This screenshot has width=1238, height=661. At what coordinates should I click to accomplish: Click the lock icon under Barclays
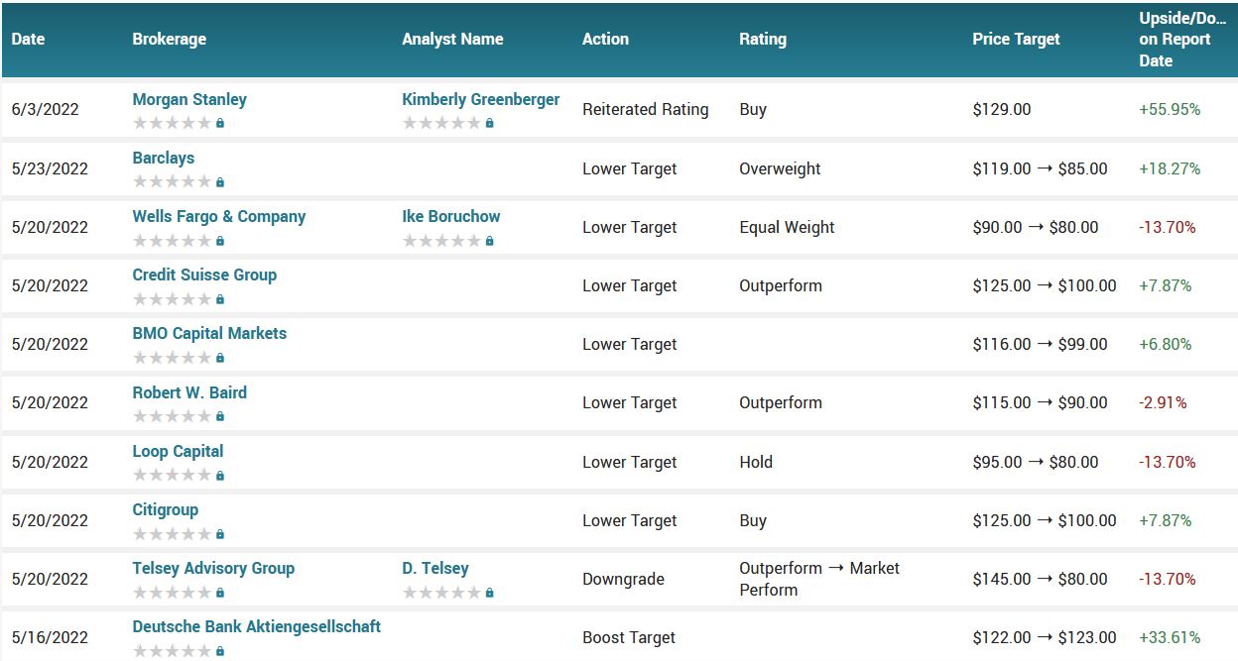coord(220,182)
